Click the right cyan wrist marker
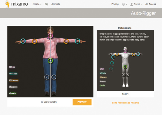The width and height of the screenshot is (162, 115). click(78, 41)
